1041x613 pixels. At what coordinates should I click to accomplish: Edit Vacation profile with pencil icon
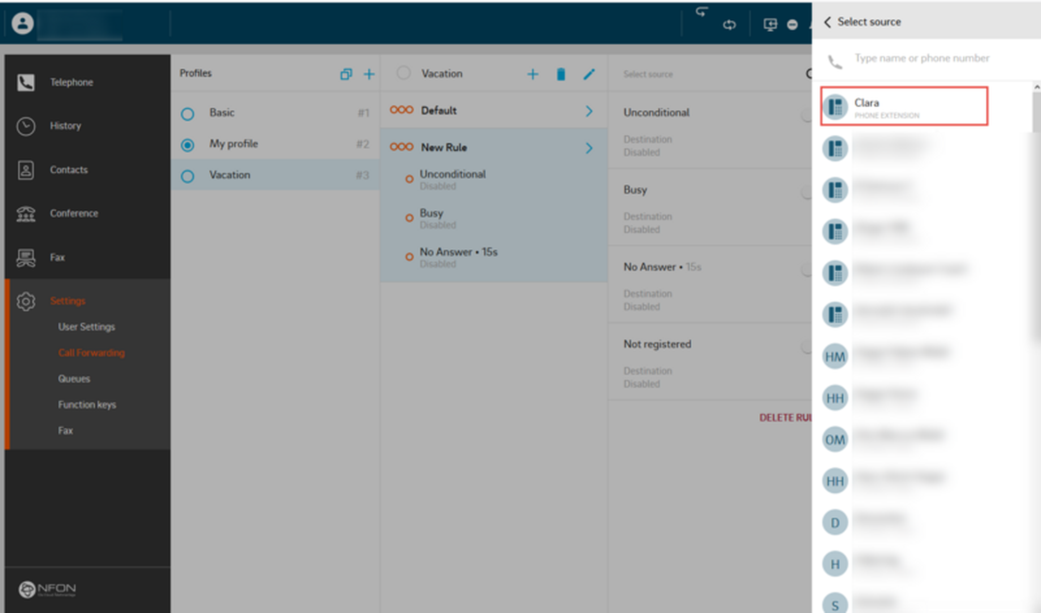[589, 74]
